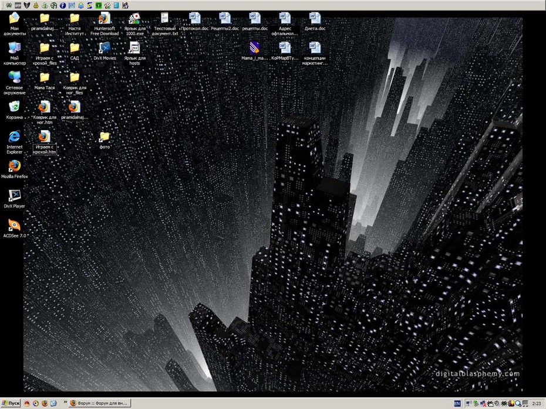Screen dimensions: 546x409
Task: Select the Настя Институт folder
Action: point(74,23)
